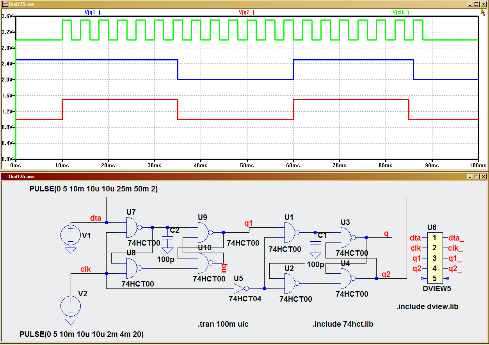Screen dimensions: 489x345
Task: Click the 'clk' net label above V2
Action: coord(85,269)
